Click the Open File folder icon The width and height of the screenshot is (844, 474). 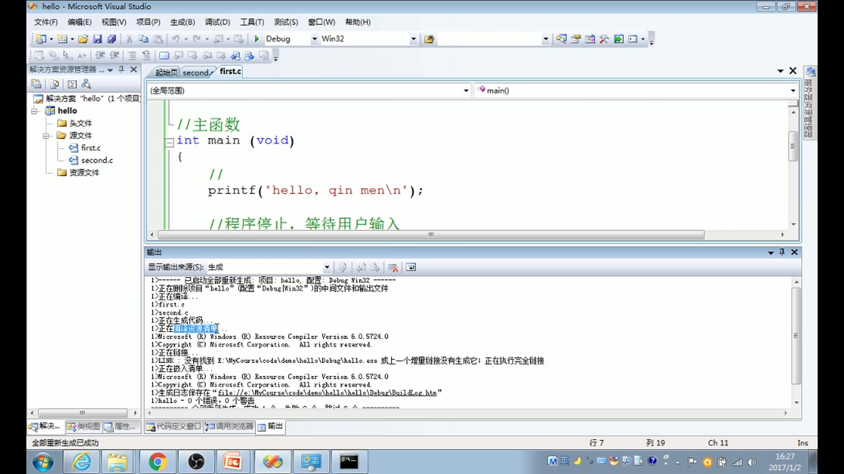tap(83, 39)
